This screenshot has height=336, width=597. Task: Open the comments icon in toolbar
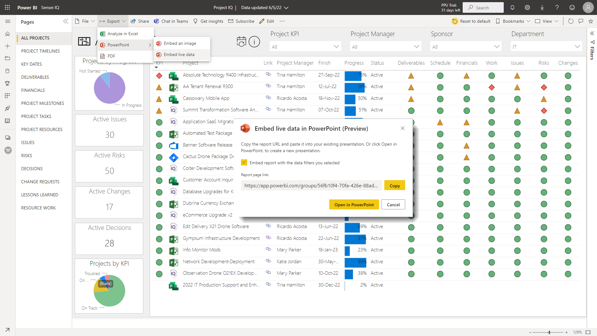[581, 21]
